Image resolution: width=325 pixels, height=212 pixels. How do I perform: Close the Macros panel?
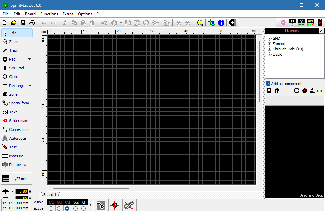(321, 31)
